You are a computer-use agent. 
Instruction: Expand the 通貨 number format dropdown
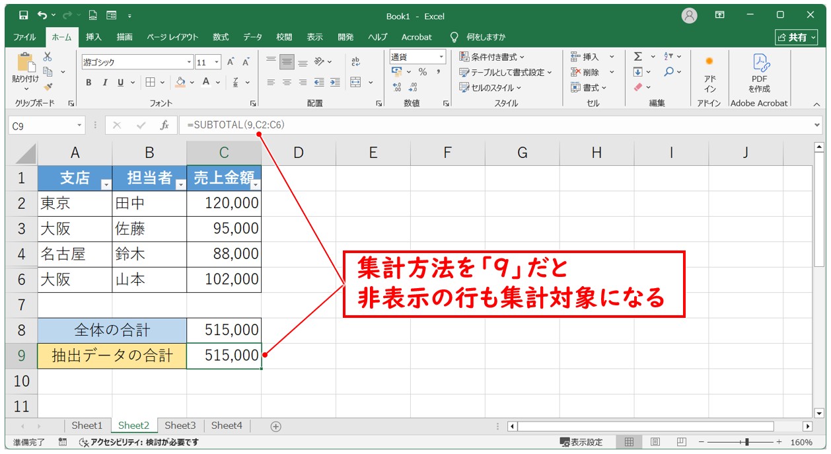click(441, 57)
